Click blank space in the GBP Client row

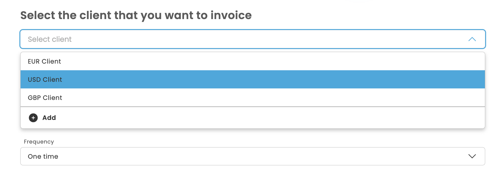pos(272,98)
